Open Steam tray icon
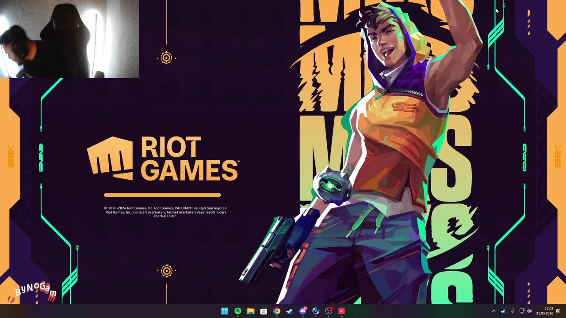566x318 pixels. pyautogui.click(x=503, y=311)
